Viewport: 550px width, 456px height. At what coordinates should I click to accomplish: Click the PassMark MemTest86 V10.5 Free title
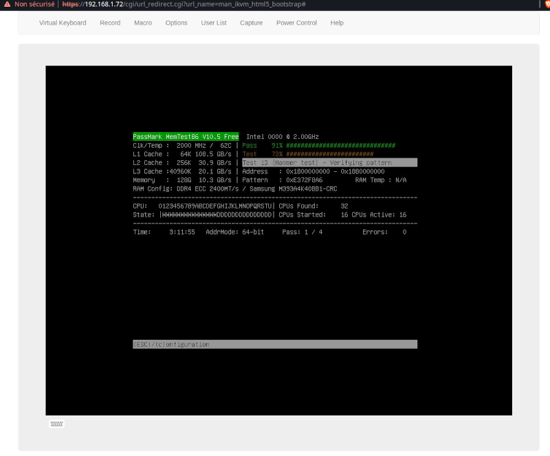pyautogui.click(x=186, y=136)
